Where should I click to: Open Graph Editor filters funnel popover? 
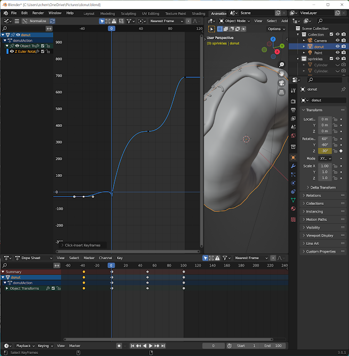(x=130, y=21)
